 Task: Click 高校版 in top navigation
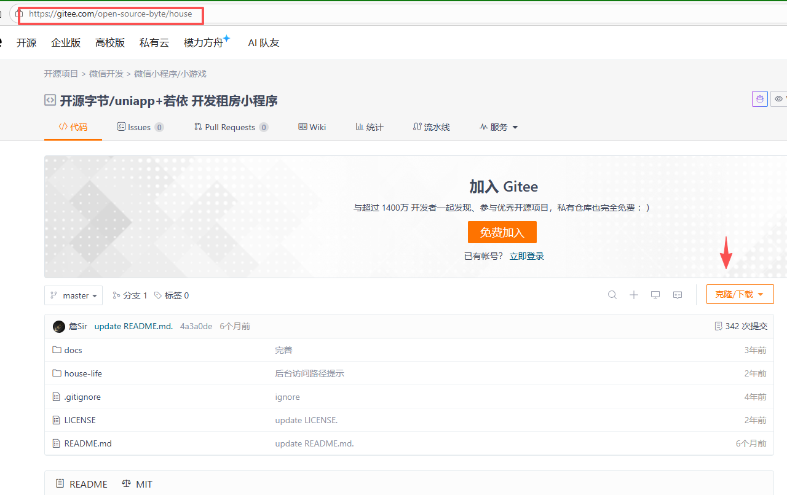pyautogui.click(x=110, y=43)
